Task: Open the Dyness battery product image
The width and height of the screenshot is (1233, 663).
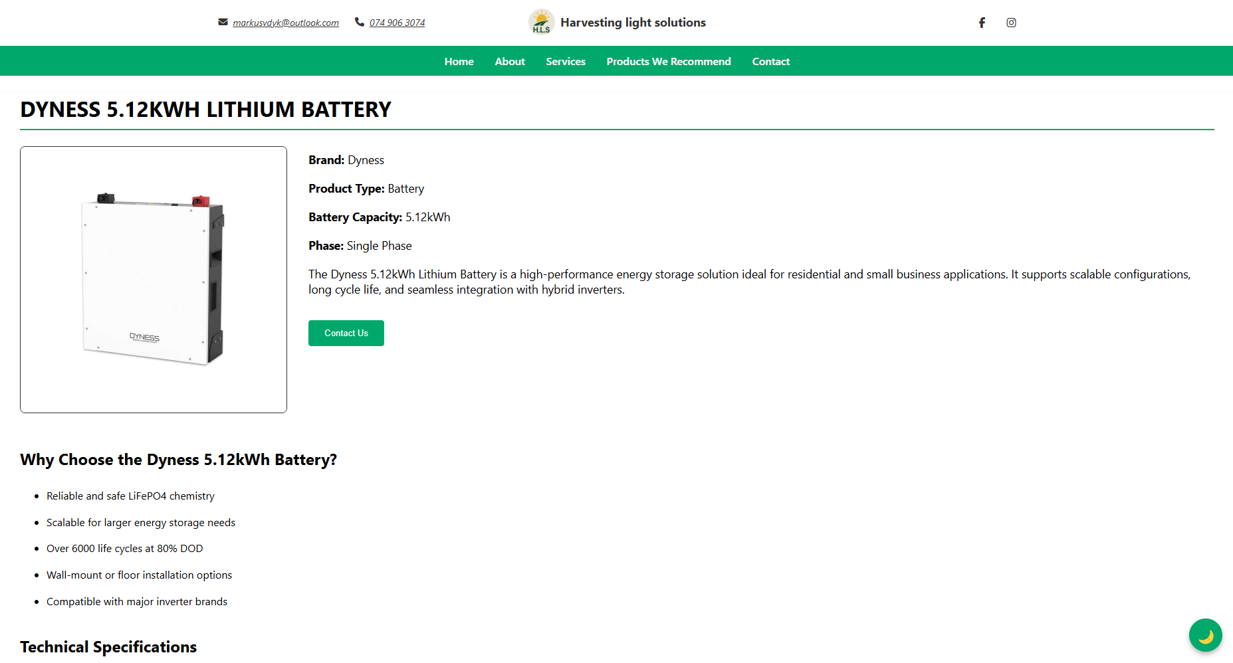Action: (x=154, y=280)
